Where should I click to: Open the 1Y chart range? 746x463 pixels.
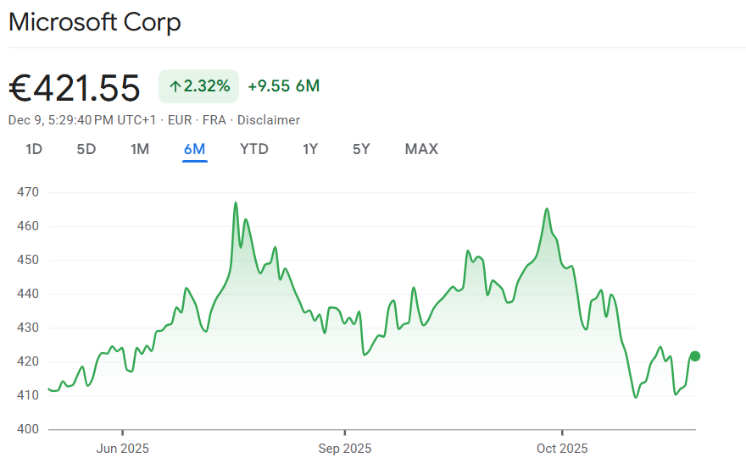click(310, 150)
